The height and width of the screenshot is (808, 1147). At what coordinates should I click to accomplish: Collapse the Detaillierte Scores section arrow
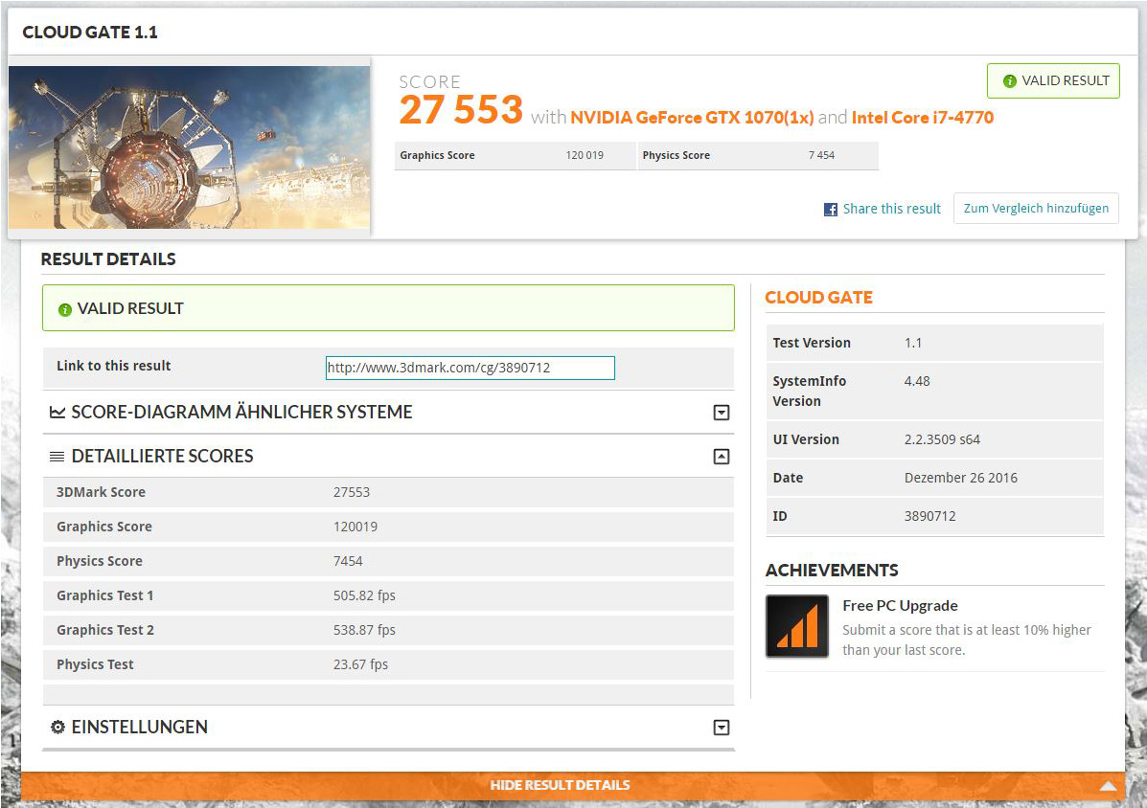coord(722,457)
